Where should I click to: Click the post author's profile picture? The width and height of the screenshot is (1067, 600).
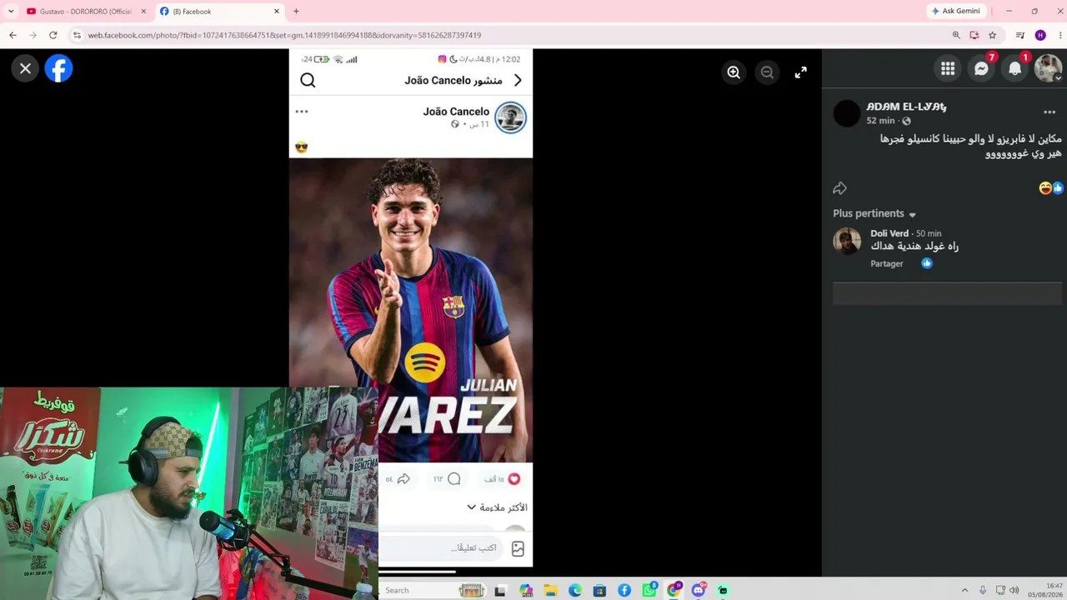[x=846, y=113]
